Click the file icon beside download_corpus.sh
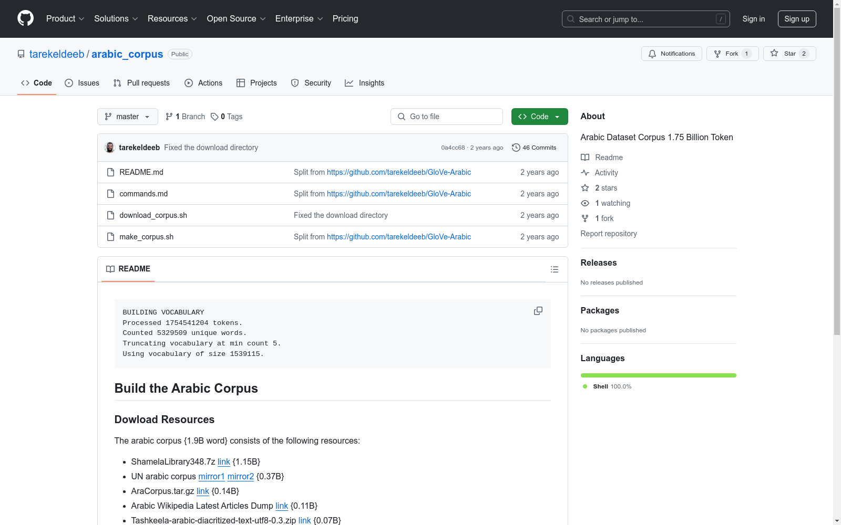This screenshot has width=841, height=525. (110, 215)
